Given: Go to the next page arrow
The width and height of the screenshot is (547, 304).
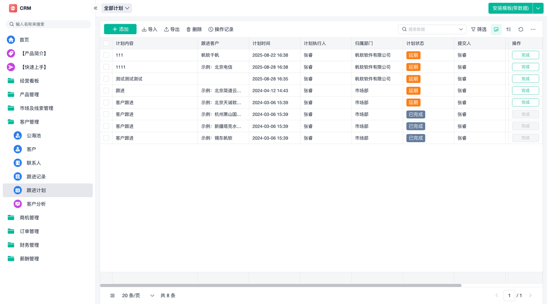Looking at the screenshot, I should coord(531,295).
